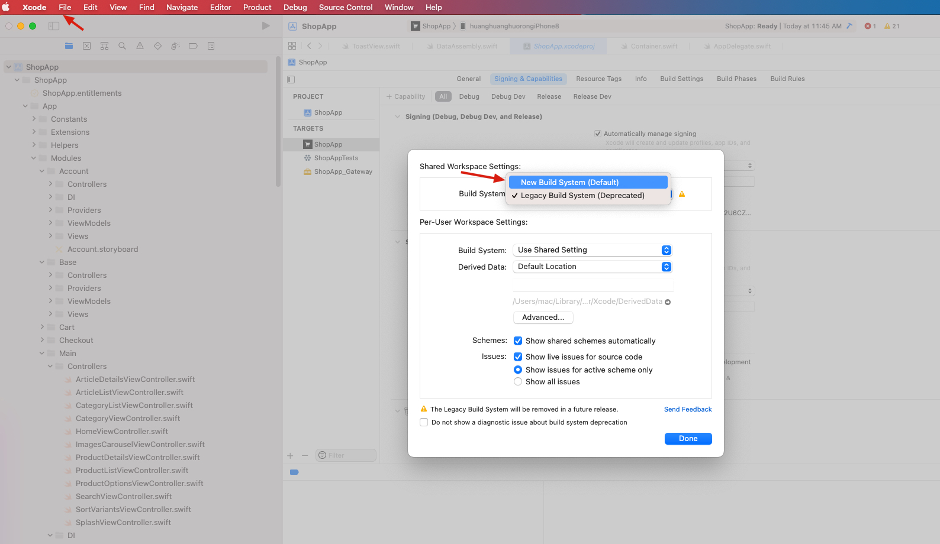The image size is (940, 544).
Task: Collapse the ShopApp root project
Action: click(x=9, y=67)
